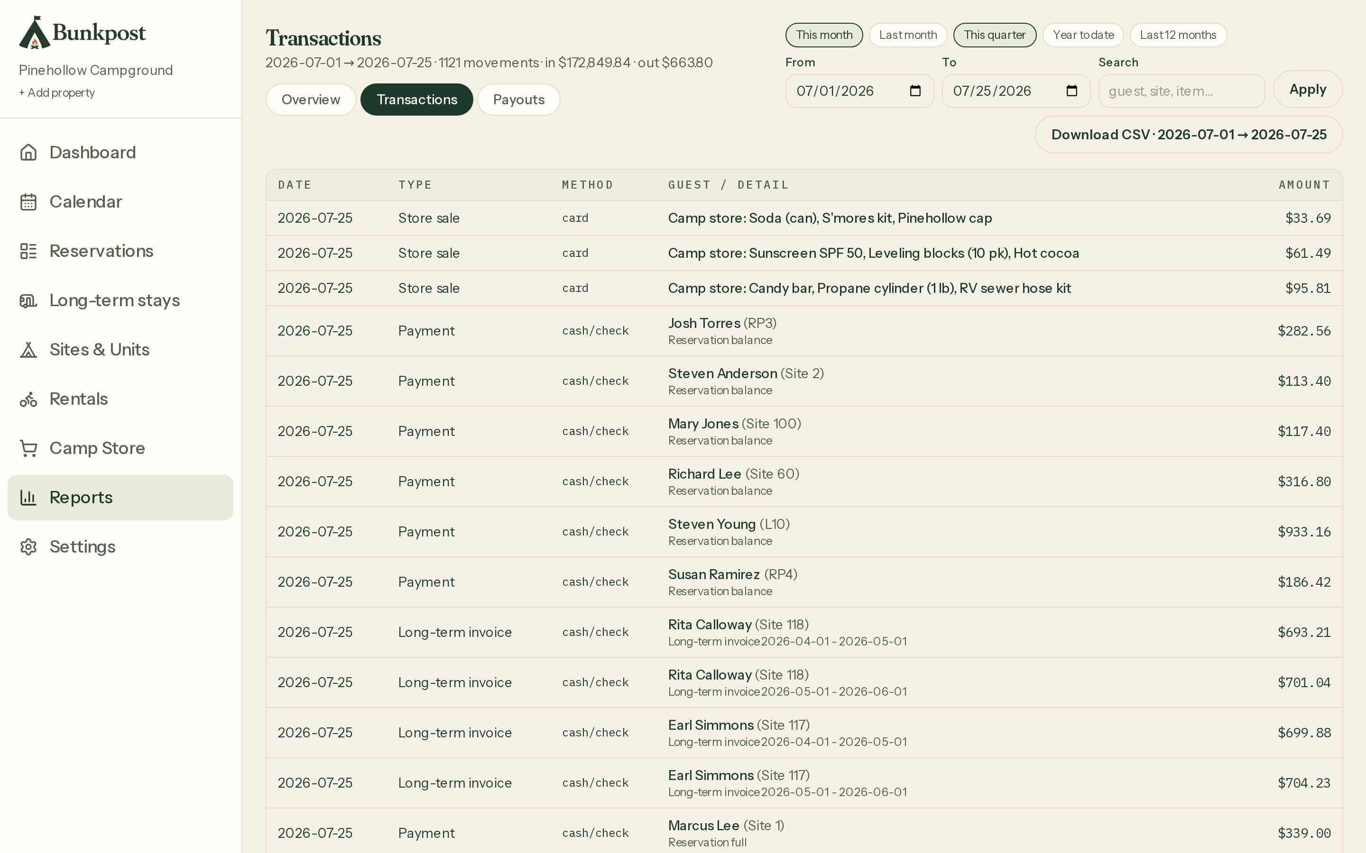
Task: Click the AMOUNT column header
Action: click(1304, 185)
